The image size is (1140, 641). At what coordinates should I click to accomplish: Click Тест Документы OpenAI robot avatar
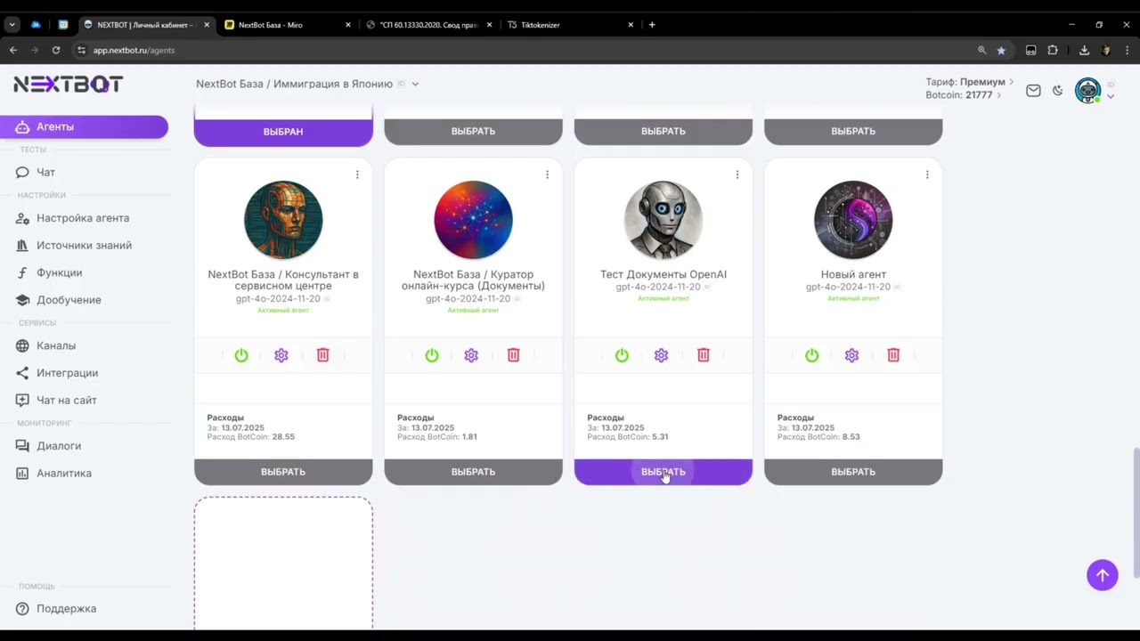[664, 220]
